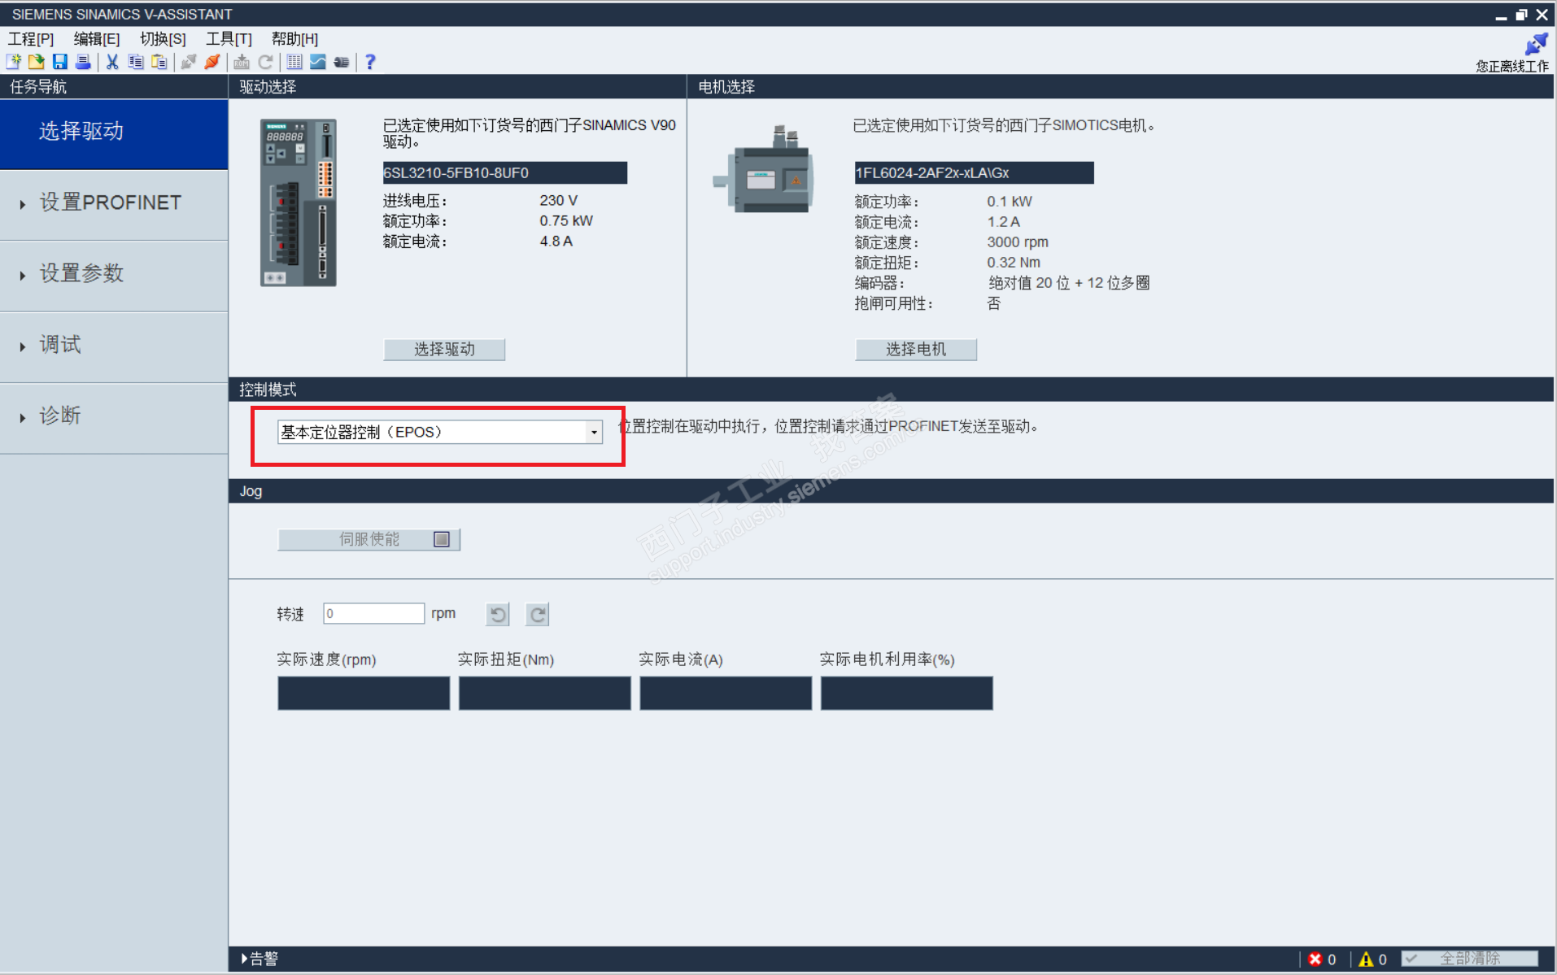Viewport: 1557px width, 975px height.
Task: Expand the 告警 alarms panel
Action: point(259,959)
